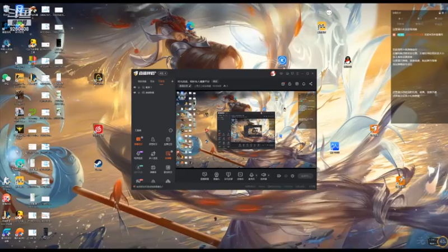Click the start live pill button

305,176
